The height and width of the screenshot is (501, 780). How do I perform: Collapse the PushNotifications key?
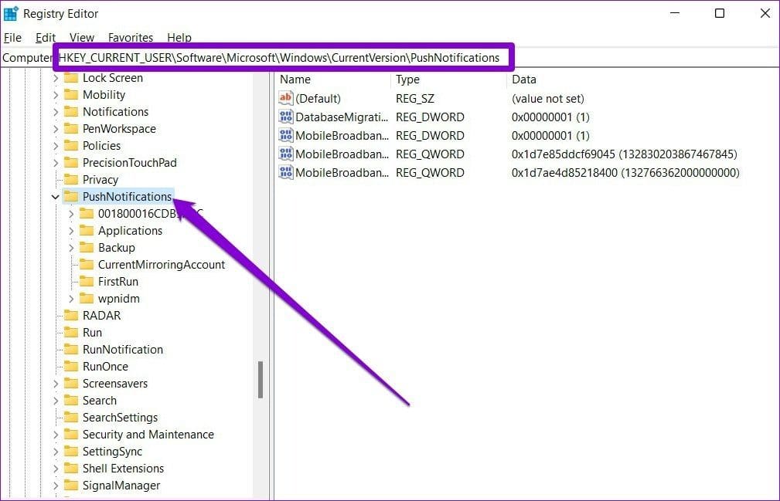tap(55, 197)
